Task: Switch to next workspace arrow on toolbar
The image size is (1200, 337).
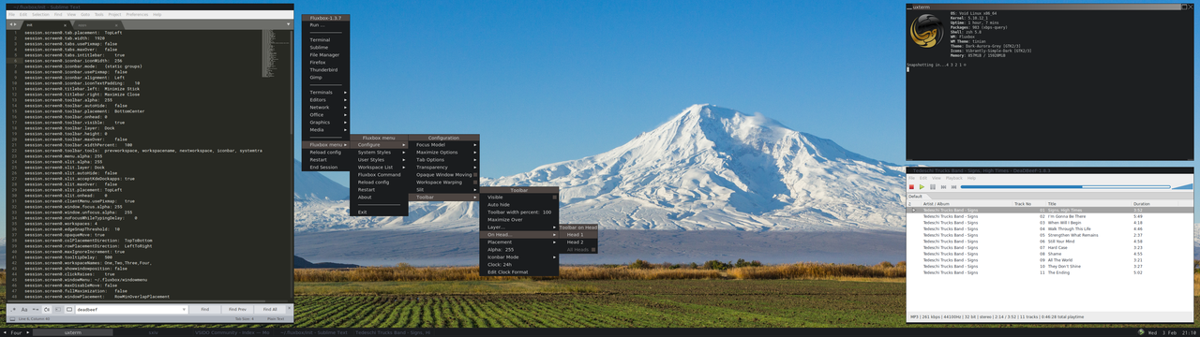Action: (27, 332)
